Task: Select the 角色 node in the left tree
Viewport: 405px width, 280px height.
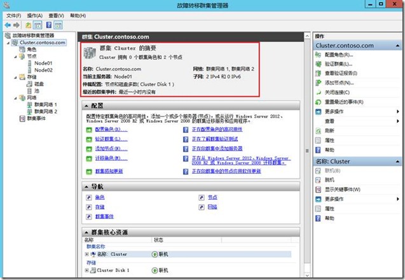Action: click(x=32, y=50)
